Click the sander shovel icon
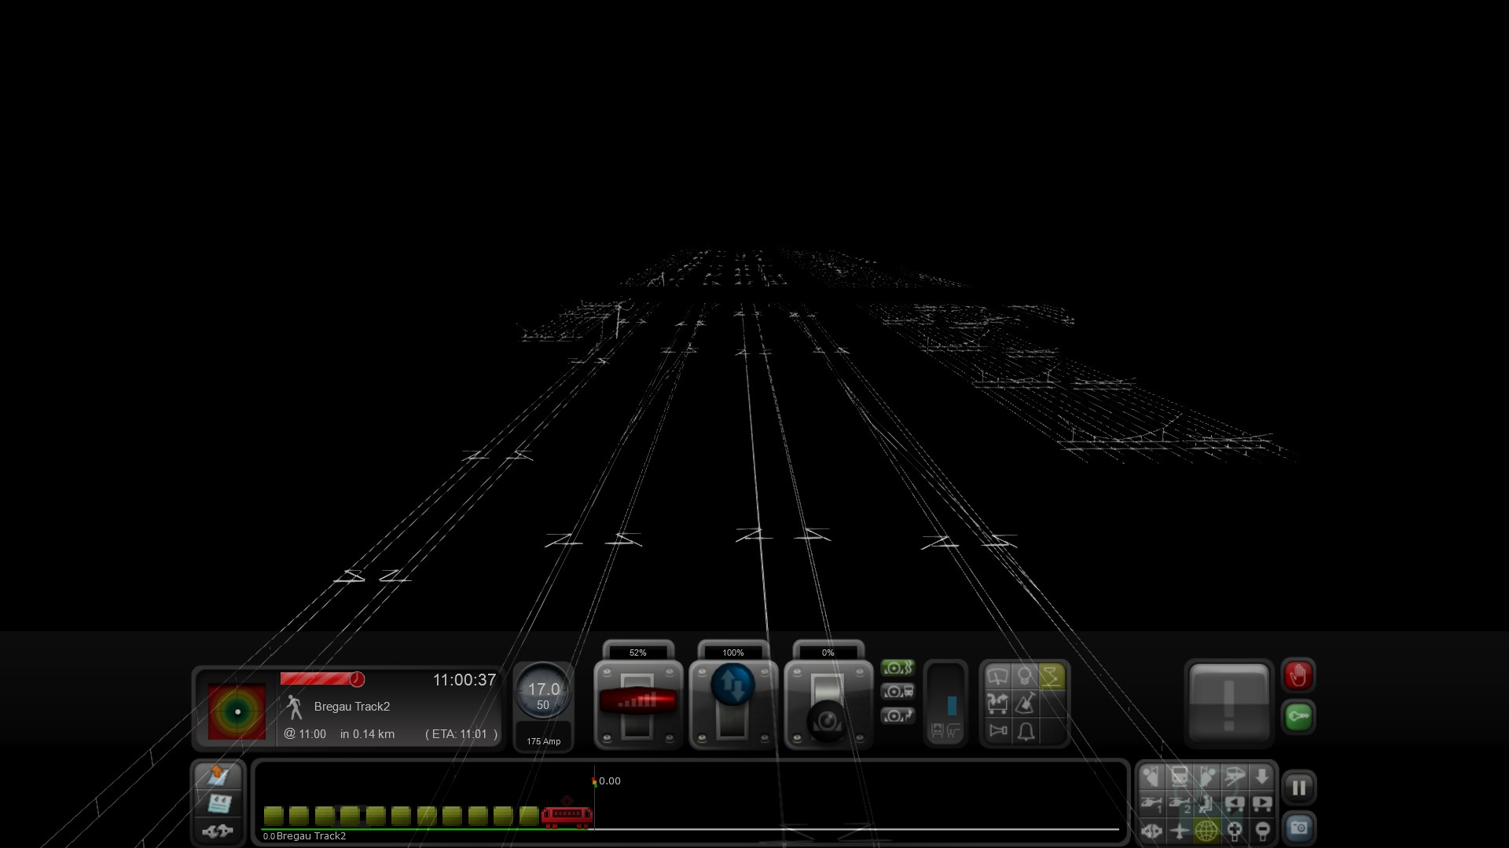The image size is (1509, 848). click(x=1025, y=704)
